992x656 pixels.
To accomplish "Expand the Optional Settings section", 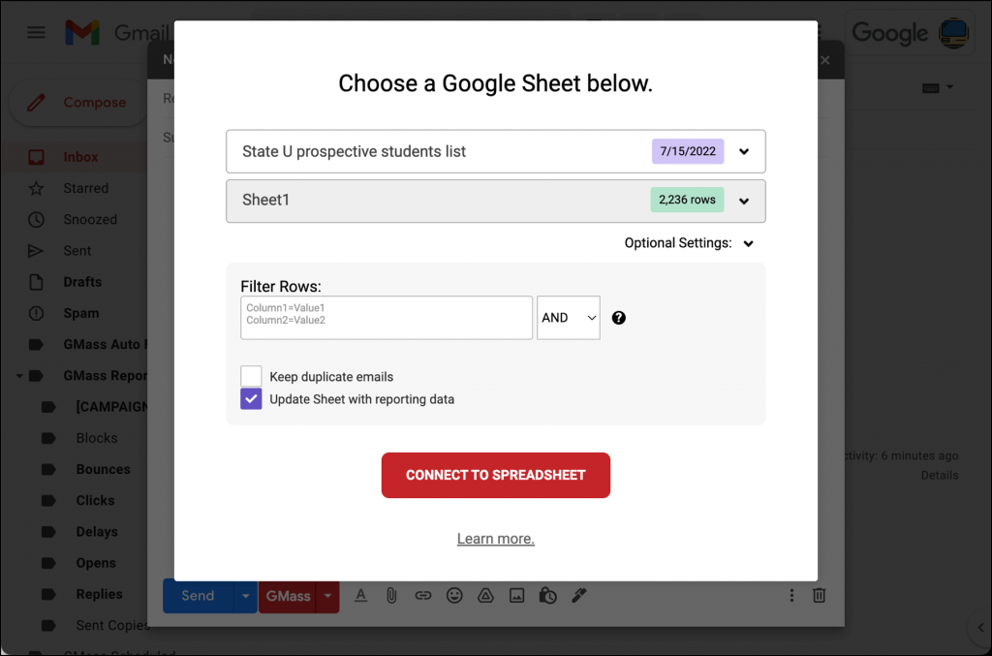I will click(747, 243).
